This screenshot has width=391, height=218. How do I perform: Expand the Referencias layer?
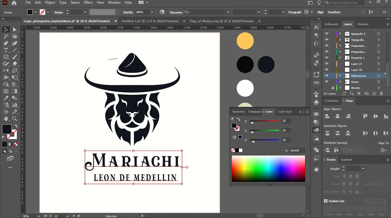pos(340,76)
